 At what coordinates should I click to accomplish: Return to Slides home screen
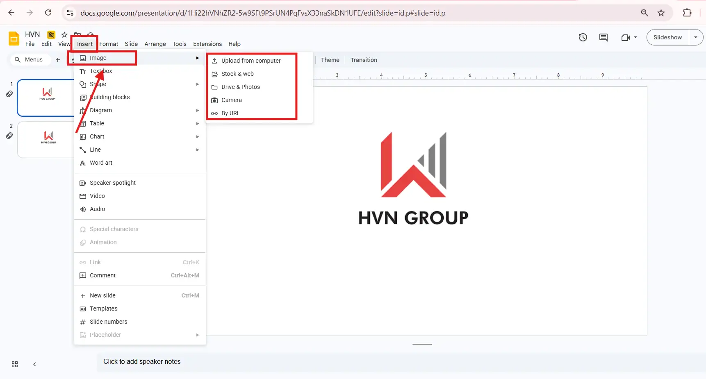pyautogui.click(x=14, y=38)
